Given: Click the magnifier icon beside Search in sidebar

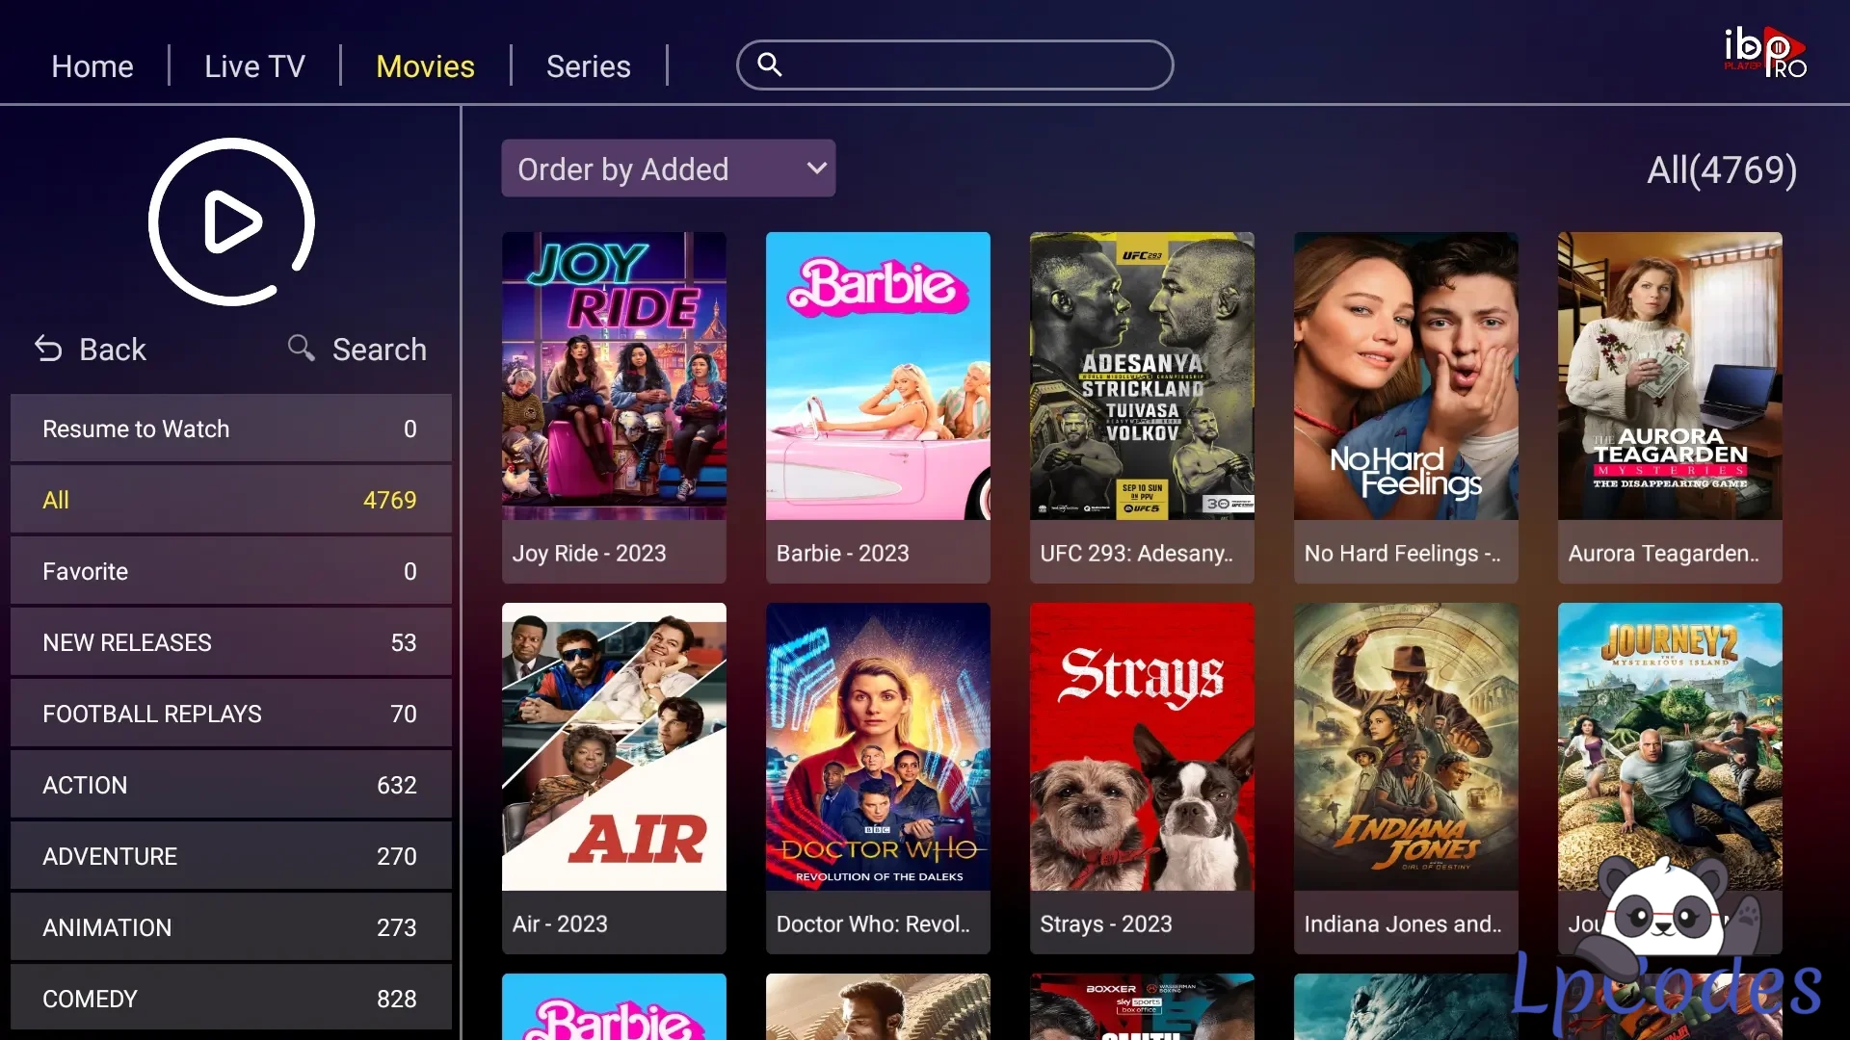Looking at the screenshot, I should click(302, 348).
